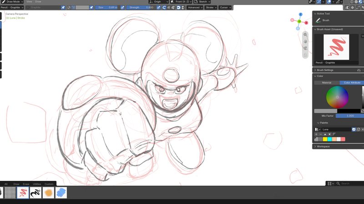The width and height of the screenshot is (364, 204).
Task: Collapse the Brush Asset (Unsaved) panel
Action: [x=315, y=29]
